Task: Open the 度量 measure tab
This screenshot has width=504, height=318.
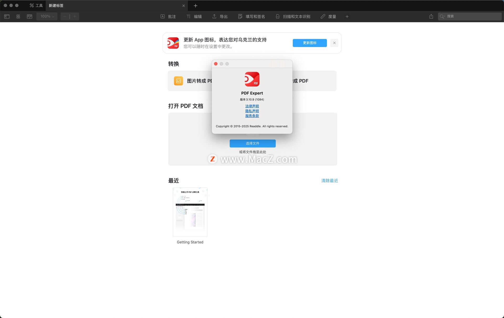Action: click(328, 17)
